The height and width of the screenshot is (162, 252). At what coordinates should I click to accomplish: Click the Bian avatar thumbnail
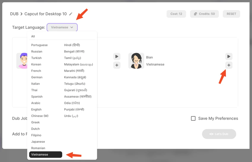(136, 61)
